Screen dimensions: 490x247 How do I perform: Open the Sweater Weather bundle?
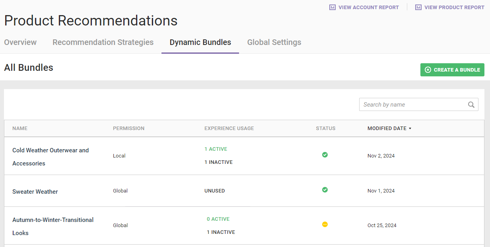click(x=35, y=192)
